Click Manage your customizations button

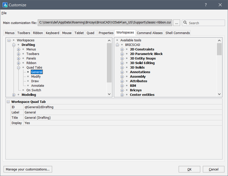click(28, 169)
